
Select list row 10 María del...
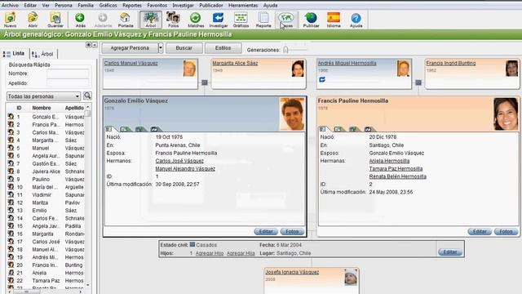point(46,187)
